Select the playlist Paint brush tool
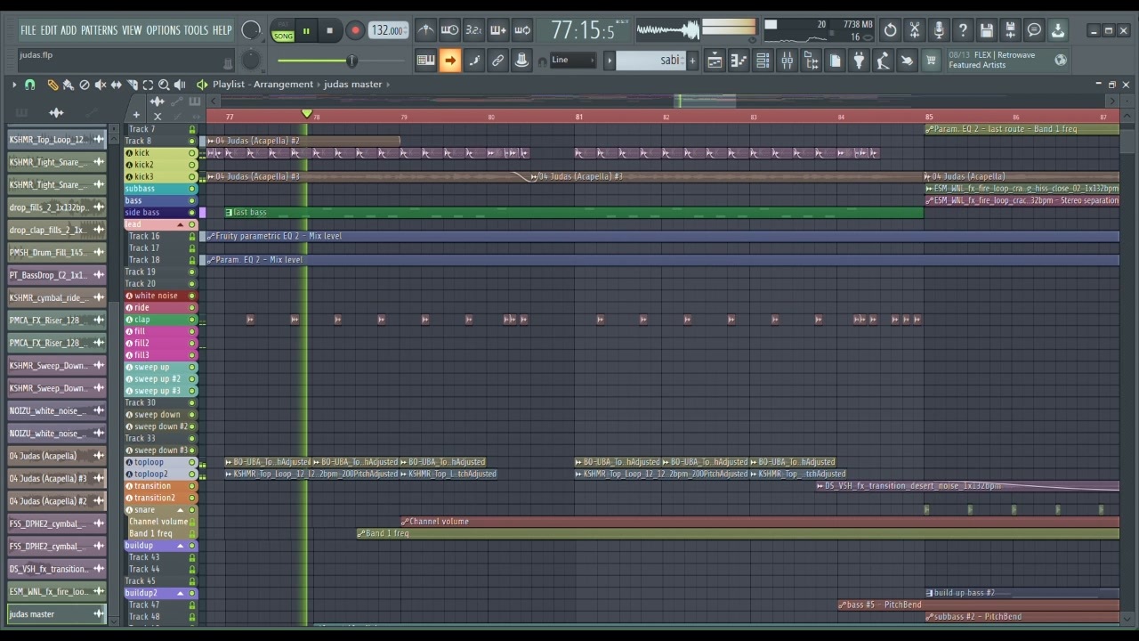 pos(68,85)
